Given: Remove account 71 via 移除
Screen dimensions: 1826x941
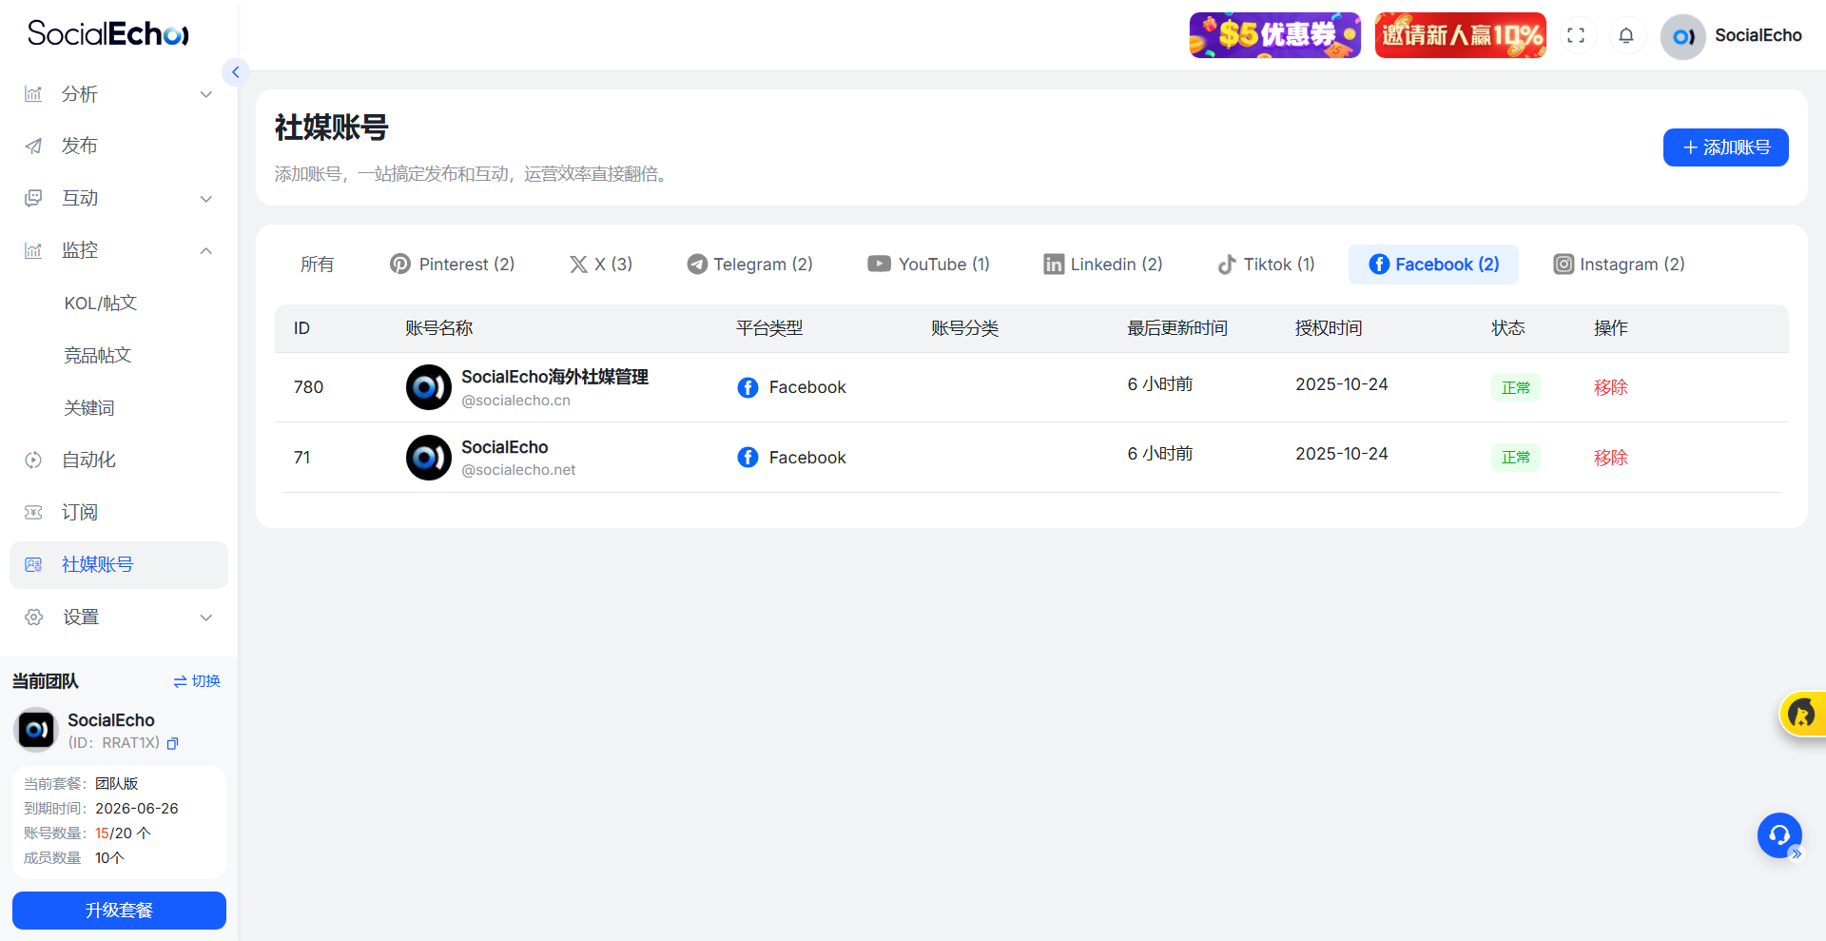Looking at the screenshot, I should [1611, 458].
